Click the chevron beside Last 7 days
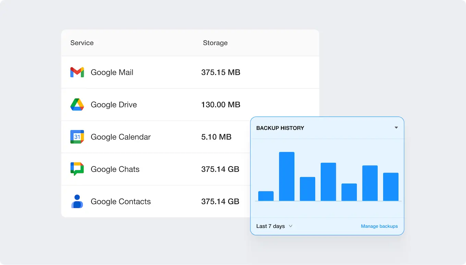 pos(290,226)
